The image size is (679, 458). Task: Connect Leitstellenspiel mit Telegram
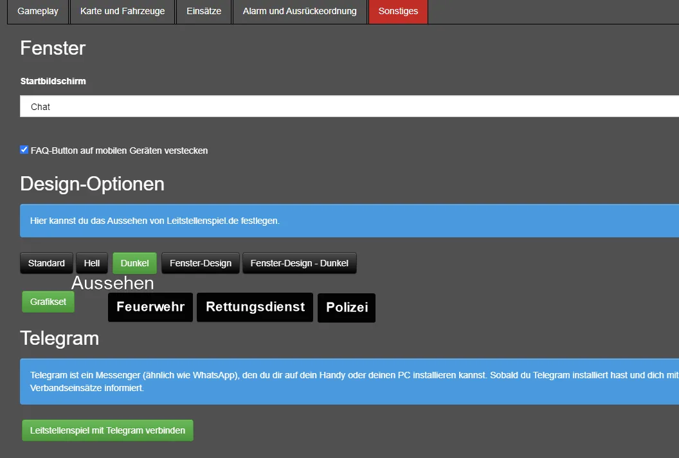point(107,430)
